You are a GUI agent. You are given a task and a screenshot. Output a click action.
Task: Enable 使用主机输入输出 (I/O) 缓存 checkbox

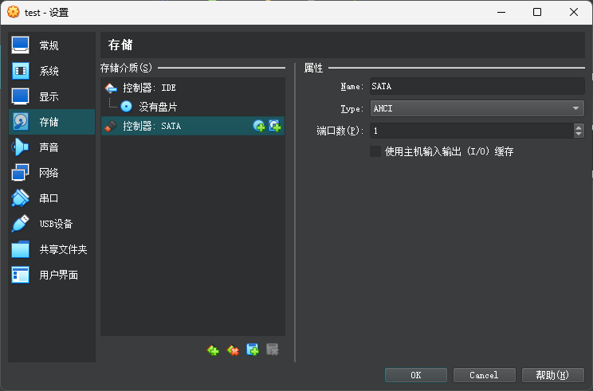[375, 151]
